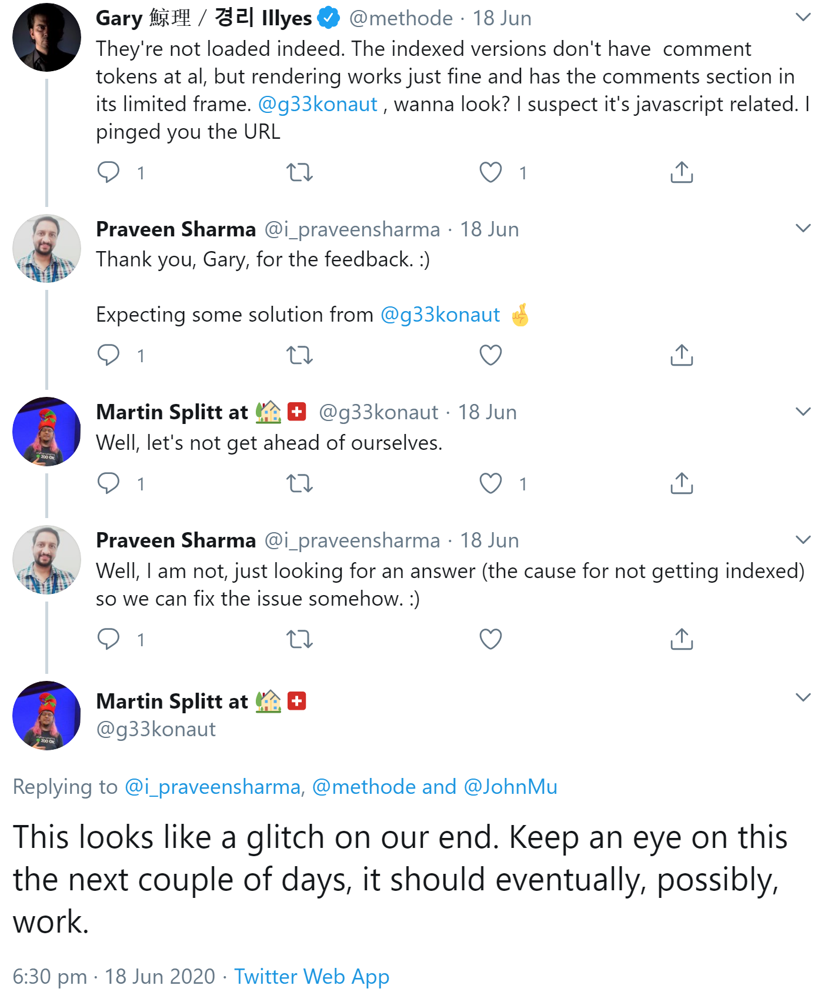Open the @g33konaut mention in Gary's tweet

pos(318,104)
